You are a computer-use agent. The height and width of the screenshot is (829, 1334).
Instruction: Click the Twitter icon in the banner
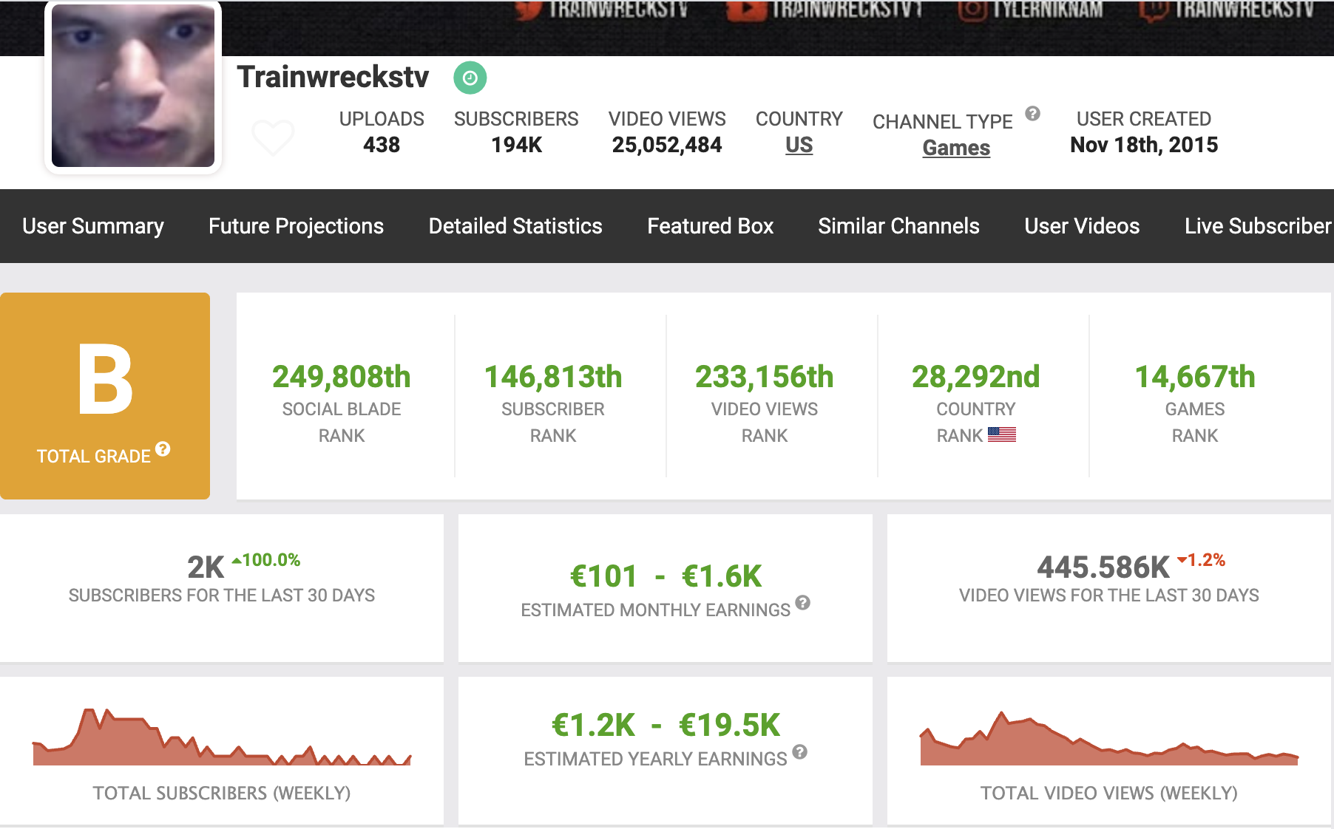pos(529,10)
